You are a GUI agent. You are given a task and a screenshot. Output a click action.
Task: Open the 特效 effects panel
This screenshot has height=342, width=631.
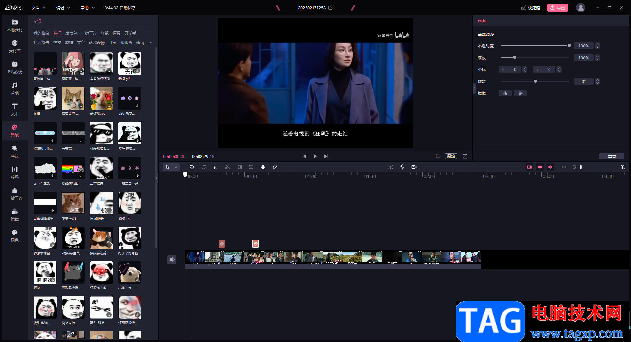(15, 152)
